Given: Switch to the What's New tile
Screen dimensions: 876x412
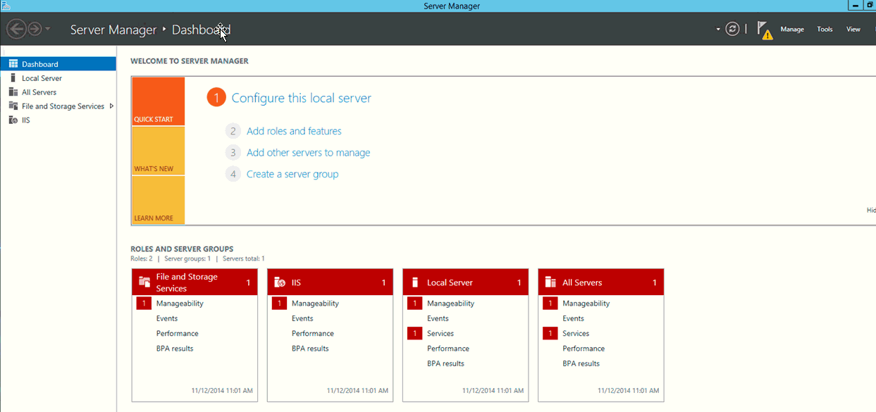Looking at the screenshot, I should click(159, 151).
